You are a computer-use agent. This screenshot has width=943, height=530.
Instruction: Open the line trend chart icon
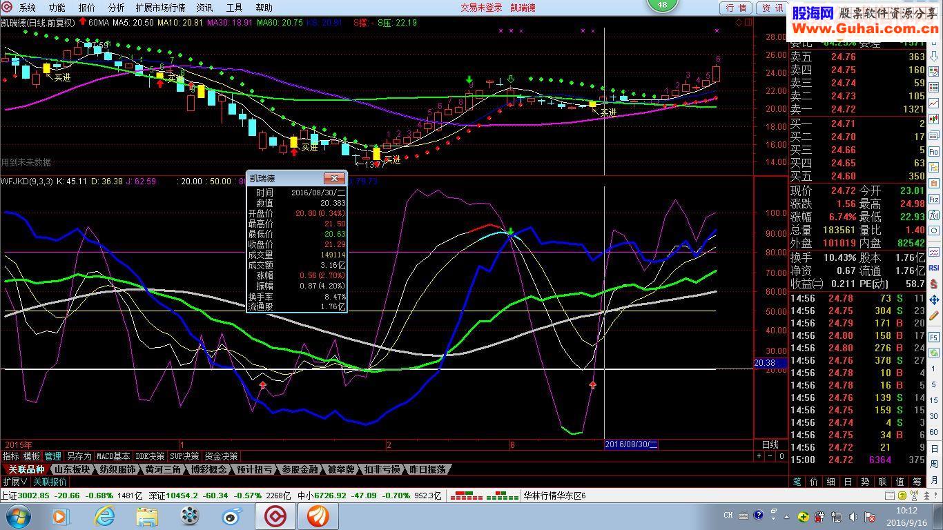coord(934,104)
